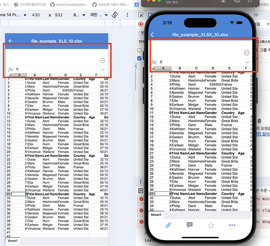Expand formula bar chevron on the phone
Screen dimensions: 270x246
[x=247, y=62]
